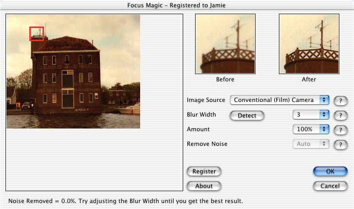
Task: Click the Focus Magic title bar
Action: [177, 5]
